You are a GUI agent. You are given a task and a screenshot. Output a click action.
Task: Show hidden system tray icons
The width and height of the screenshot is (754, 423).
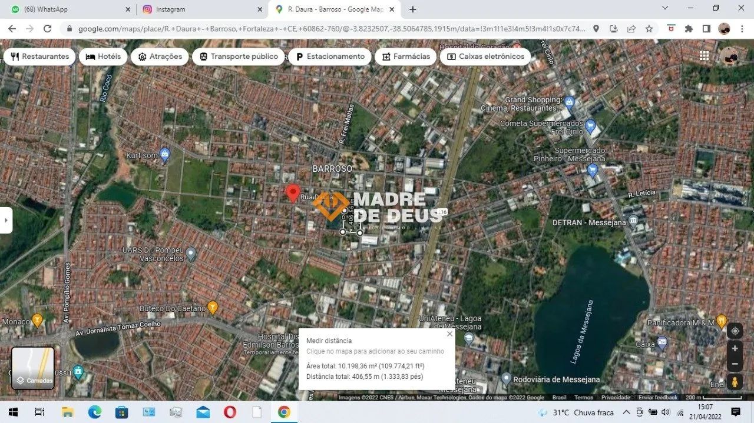point(626,412)
